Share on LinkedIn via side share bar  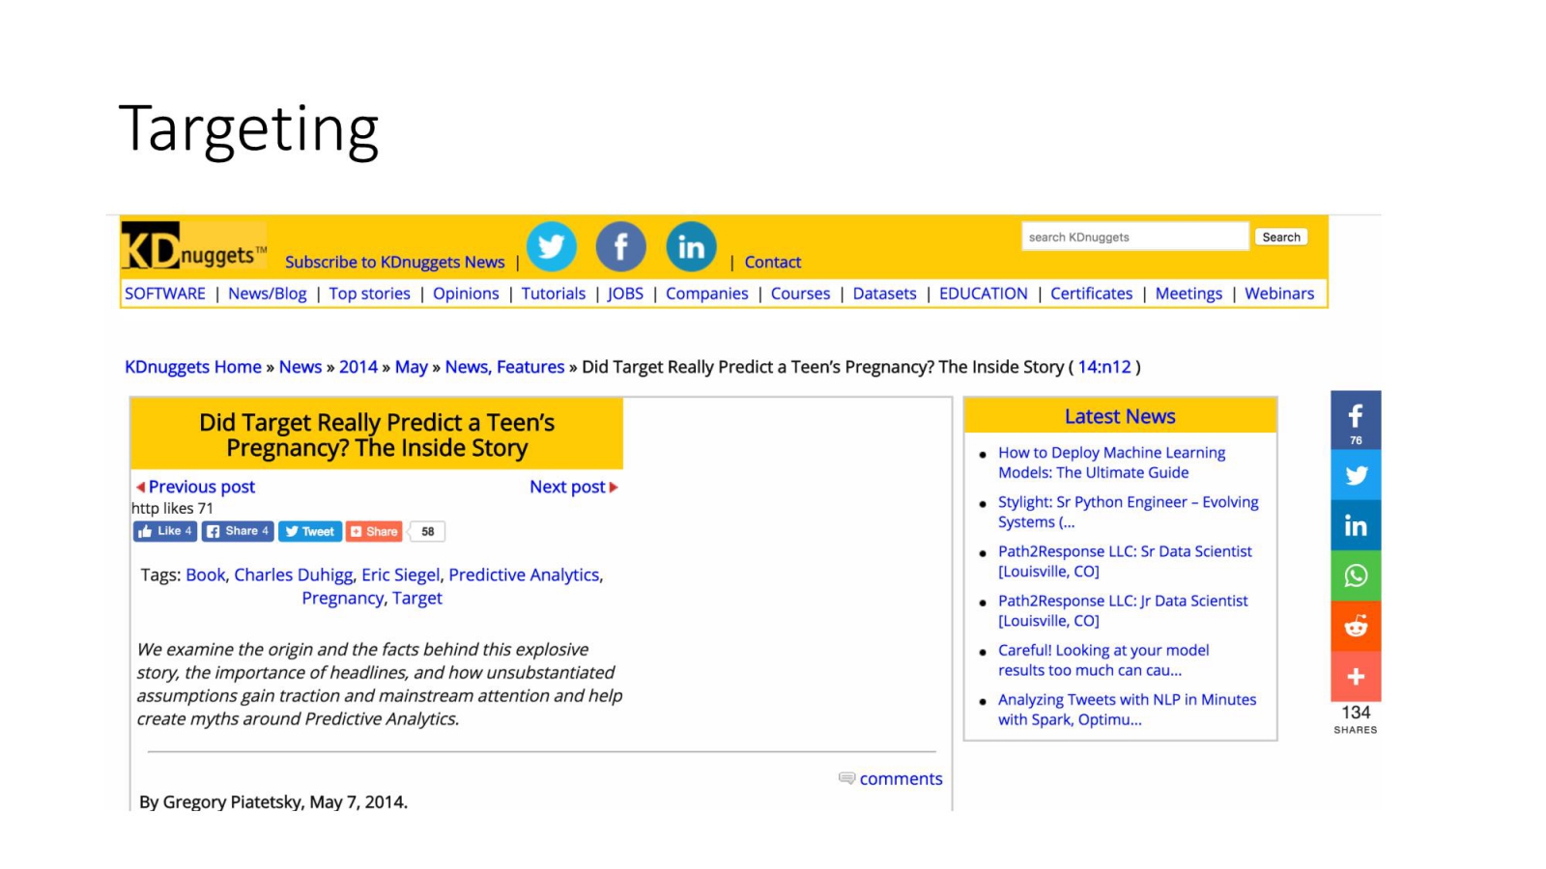tap(1356, 525)
